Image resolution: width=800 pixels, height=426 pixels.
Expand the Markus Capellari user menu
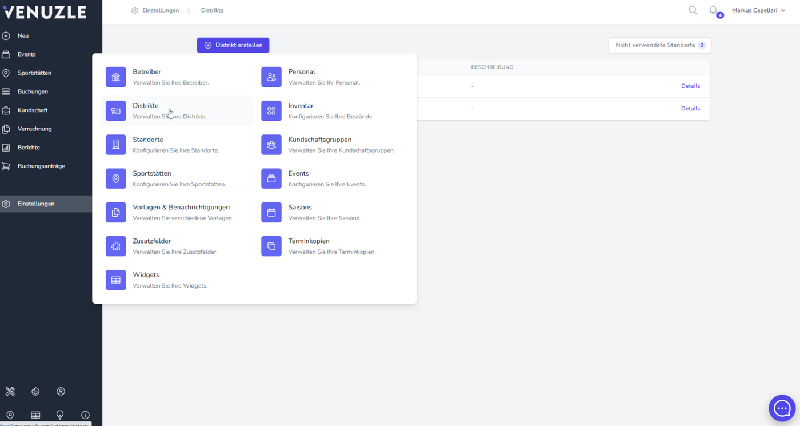coord(758,10)
